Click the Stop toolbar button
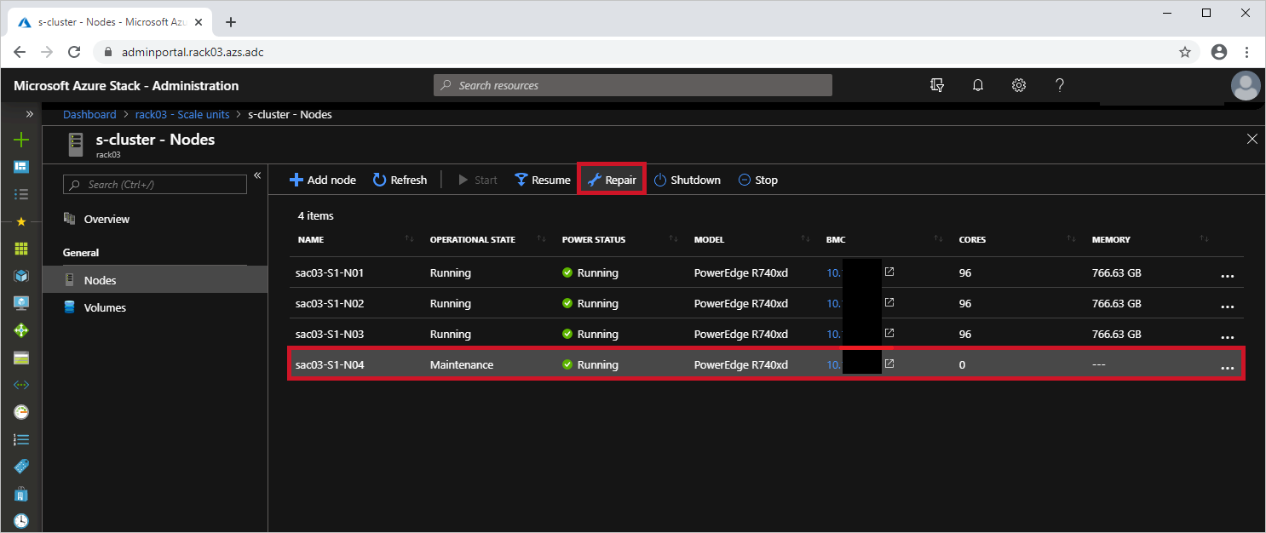1266x533 pixels. point(757,180)
